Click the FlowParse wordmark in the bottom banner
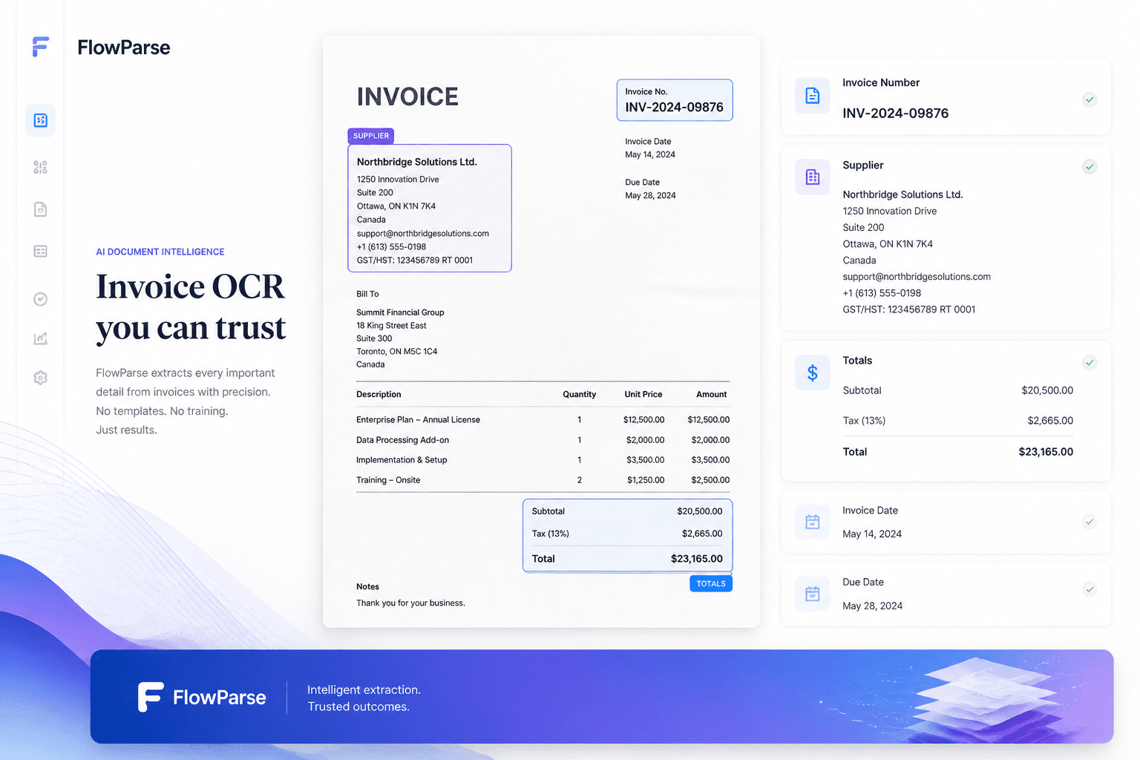 tap(220, 698)
